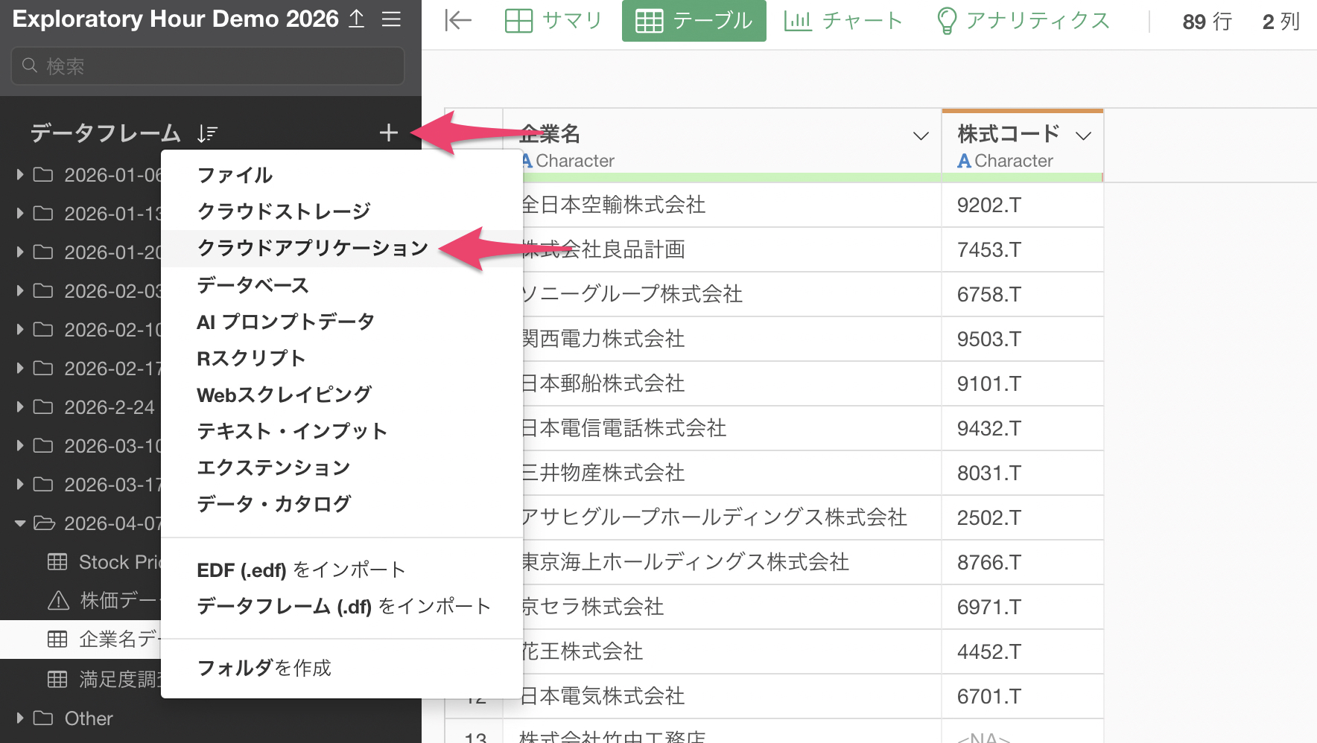This screenshot has height=743, width=1317.
Task: Open the アナリティクス tab
Action: [1023, 21]
